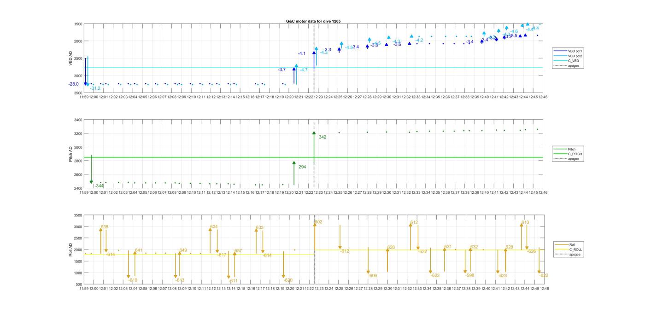The height and width of the screenshot is (319, 645).
Task: Click the '342' pitch data label
Action: [x=322, y=137]
